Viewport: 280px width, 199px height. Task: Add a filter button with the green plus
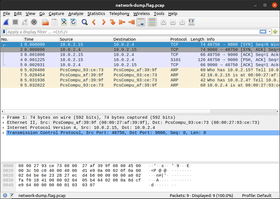[x=275, y=32]
